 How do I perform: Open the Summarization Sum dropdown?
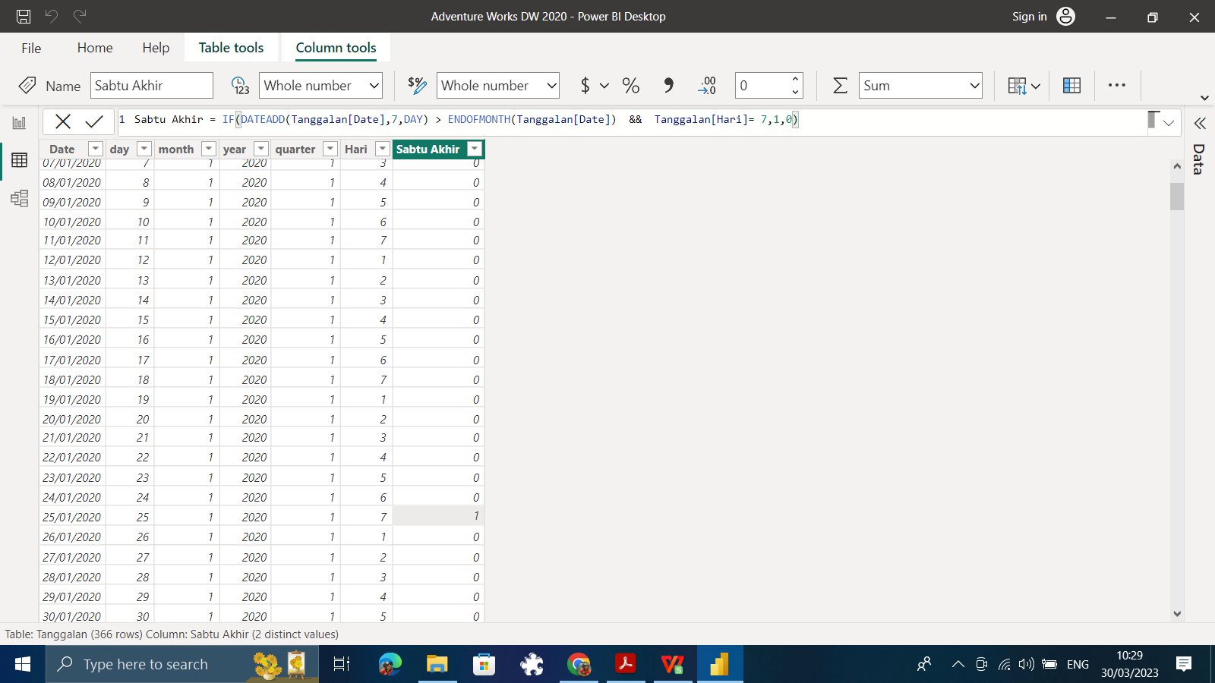click(920, 85)
